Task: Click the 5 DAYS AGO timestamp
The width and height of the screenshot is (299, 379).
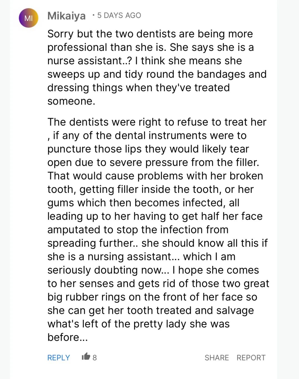Action: (x=119, y=15)
